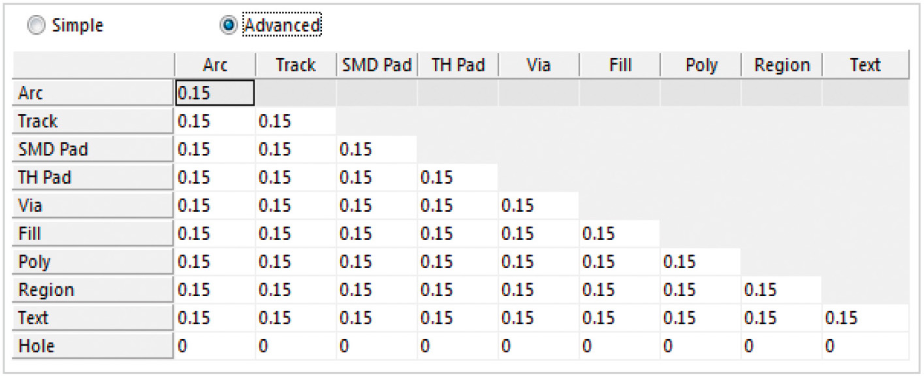Select the Region row header
The image size is (924, 377).
pyautogui.click(x=93, y=290)
